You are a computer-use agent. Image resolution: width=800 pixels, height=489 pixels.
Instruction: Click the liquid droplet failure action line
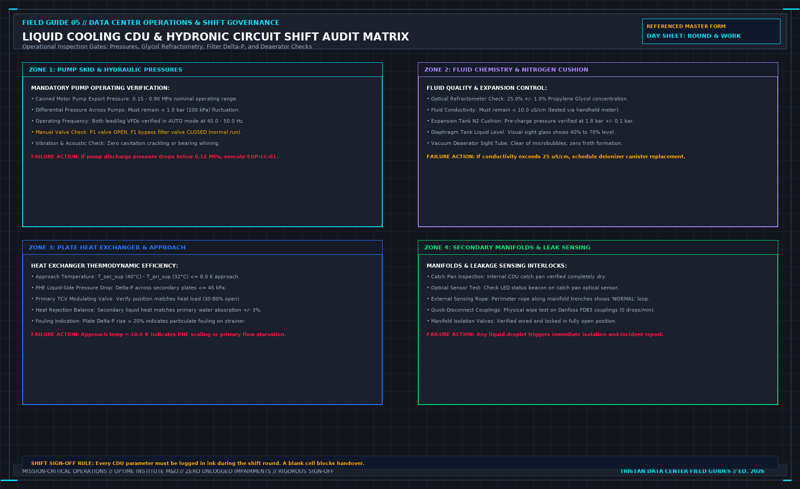point(545,334)
